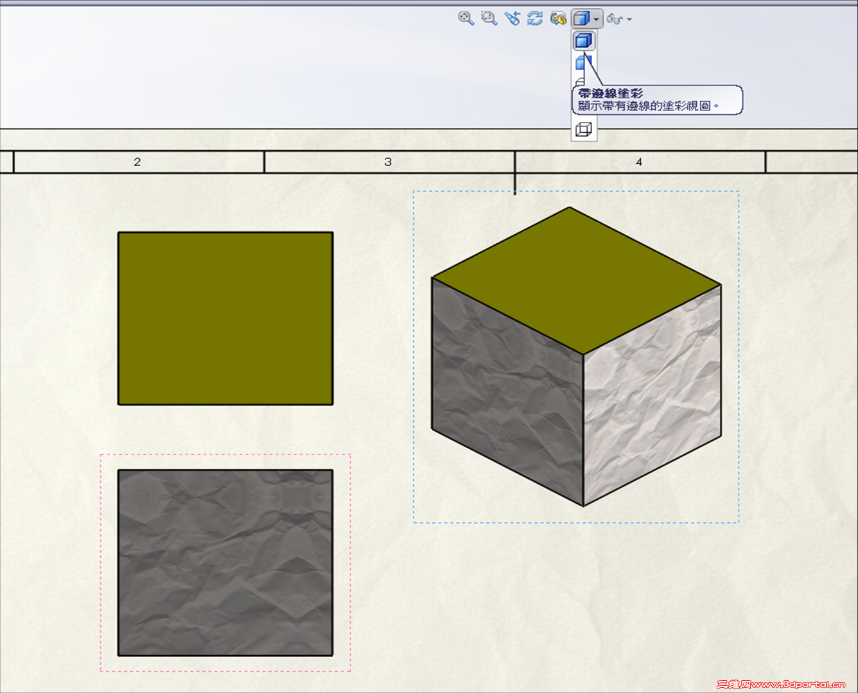The width and height of the screenshot is (858, 693).
Task: Open the Display Style cube dropdown
Action: click(x=586, y=19)
